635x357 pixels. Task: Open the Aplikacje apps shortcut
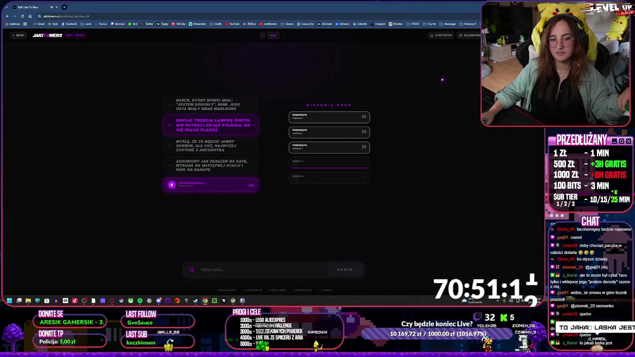[12, 24]
